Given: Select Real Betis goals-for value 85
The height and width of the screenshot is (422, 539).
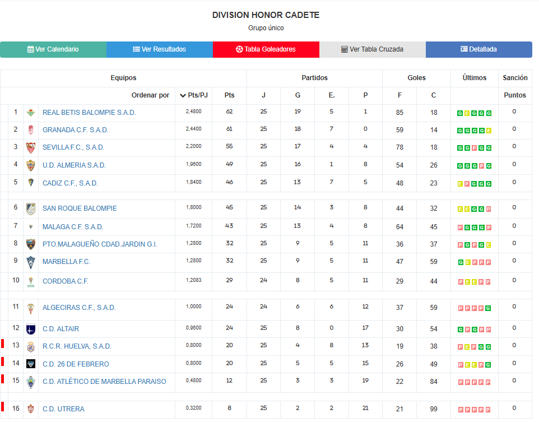Looking at the screenshot, I should (399, 113).
